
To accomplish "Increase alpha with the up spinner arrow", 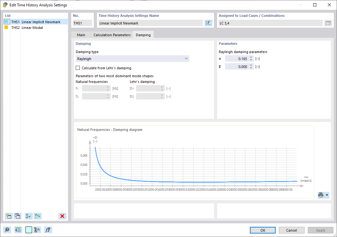I will [x=251, y=57].
